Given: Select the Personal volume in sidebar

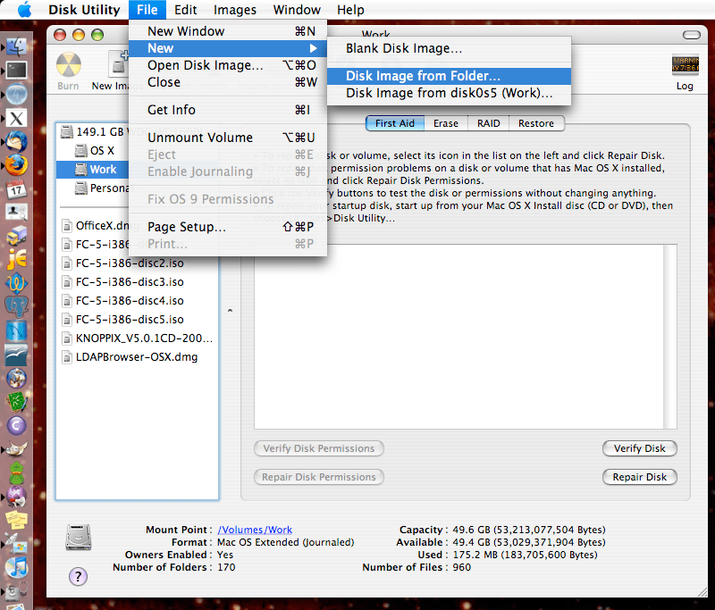Looking at the screenshot, I should [93, 188].
